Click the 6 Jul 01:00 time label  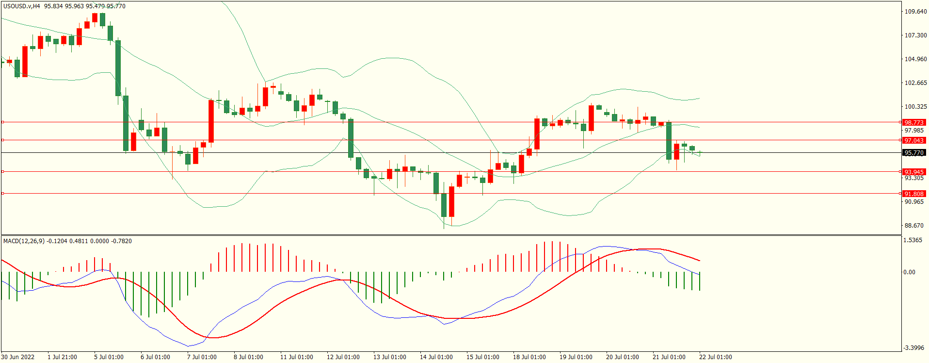[x=155, y=357]
